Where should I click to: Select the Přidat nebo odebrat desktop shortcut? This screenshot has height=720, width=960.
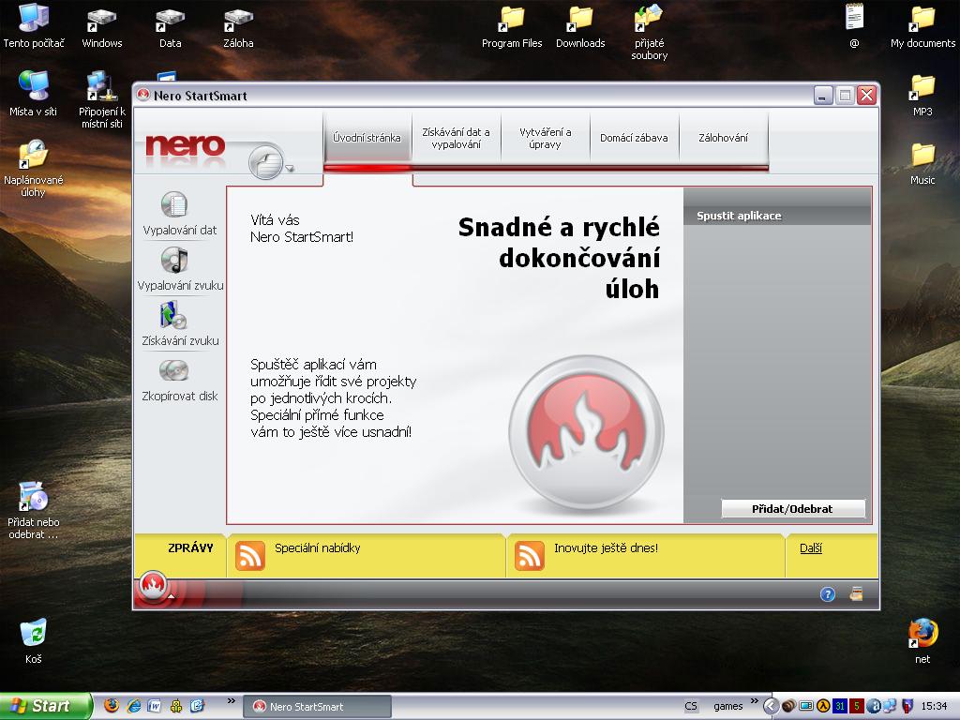[x=33, y=511]
